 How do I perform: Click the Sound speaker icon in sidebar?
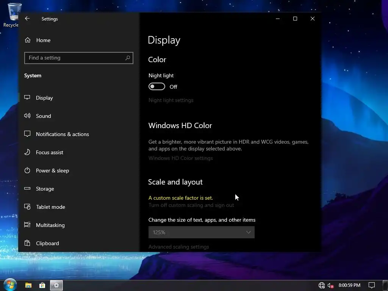pos(27,116)
